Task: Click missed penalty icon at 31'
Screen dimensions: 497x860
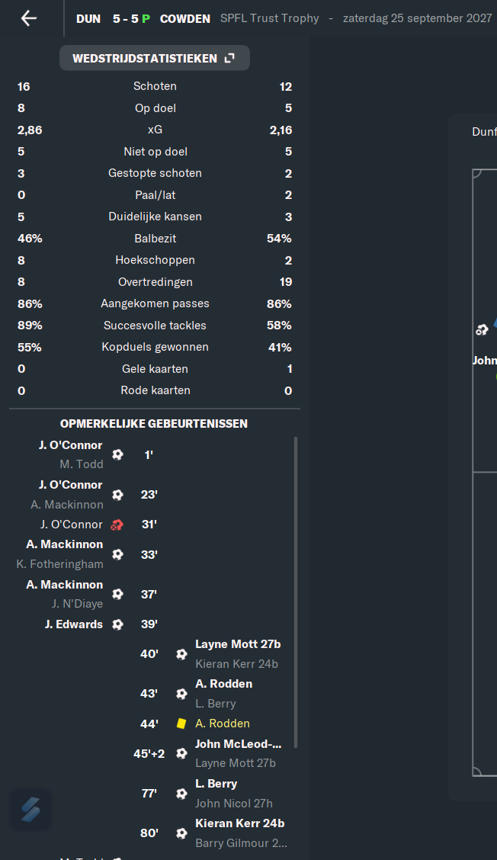Action: [117, 525]
